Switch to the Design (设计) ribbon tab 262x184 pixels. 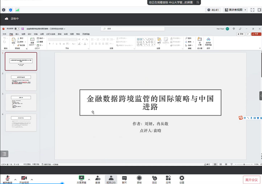coord(30,34)
